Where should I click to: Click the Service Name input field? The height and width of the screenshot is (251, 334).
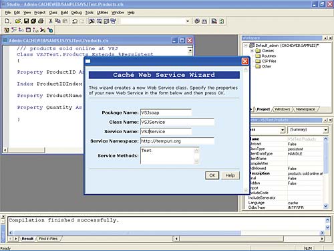click(x=166, y=131)
